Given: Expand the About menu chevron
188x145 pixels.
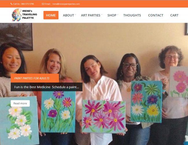Looking at the screenshot, I should 75,14.
